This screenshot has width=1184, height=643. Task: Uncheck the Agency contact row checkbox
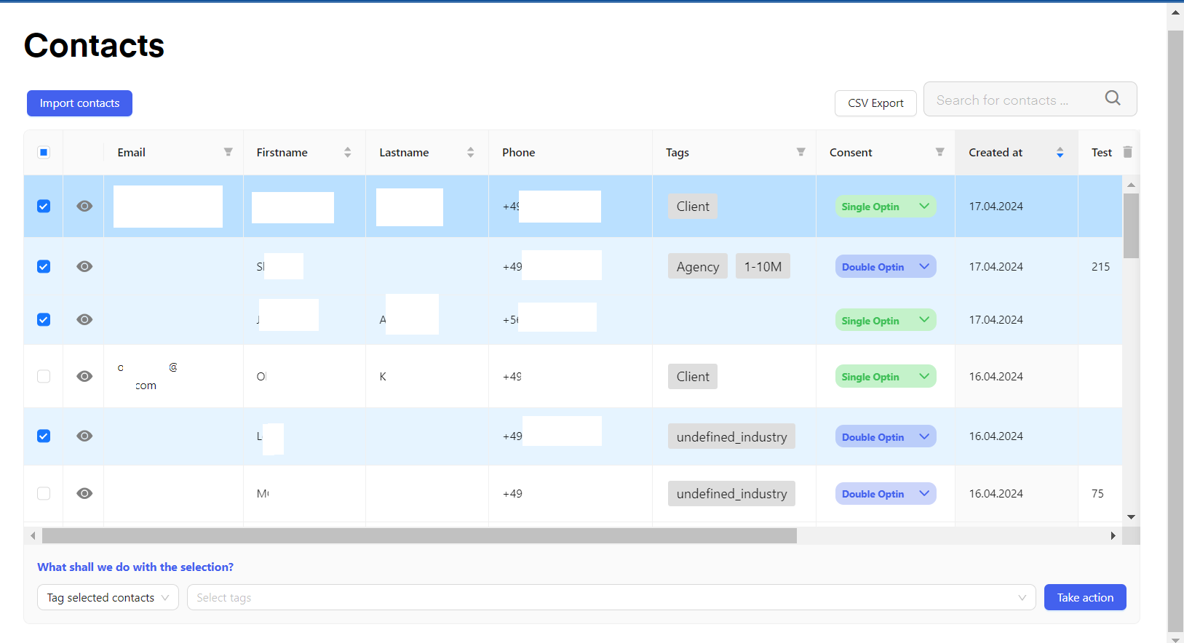(44, 267)
